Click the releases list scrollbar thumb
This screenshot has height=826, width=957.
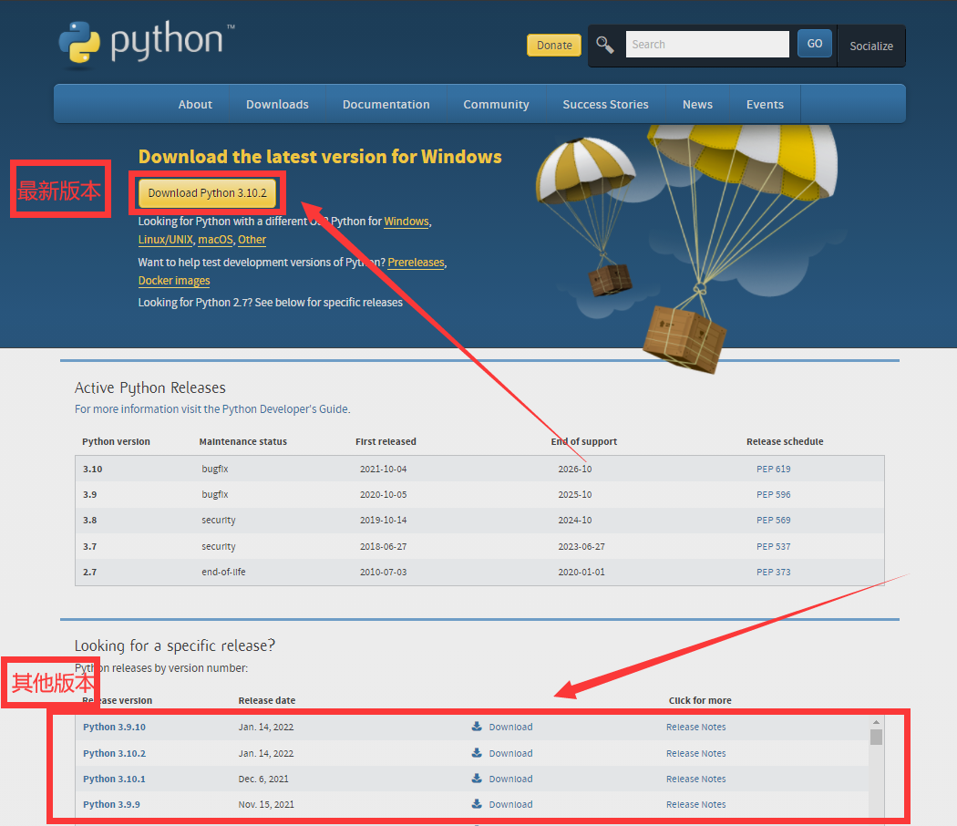click(876, 737)
